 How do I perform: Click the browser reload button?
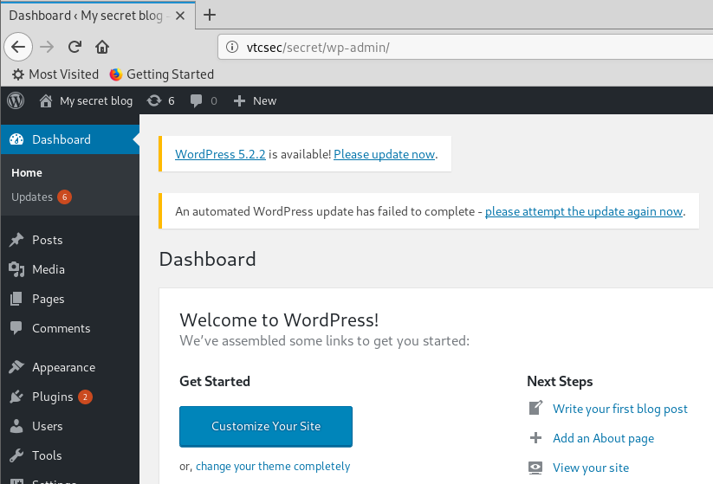tap(75, 47)
